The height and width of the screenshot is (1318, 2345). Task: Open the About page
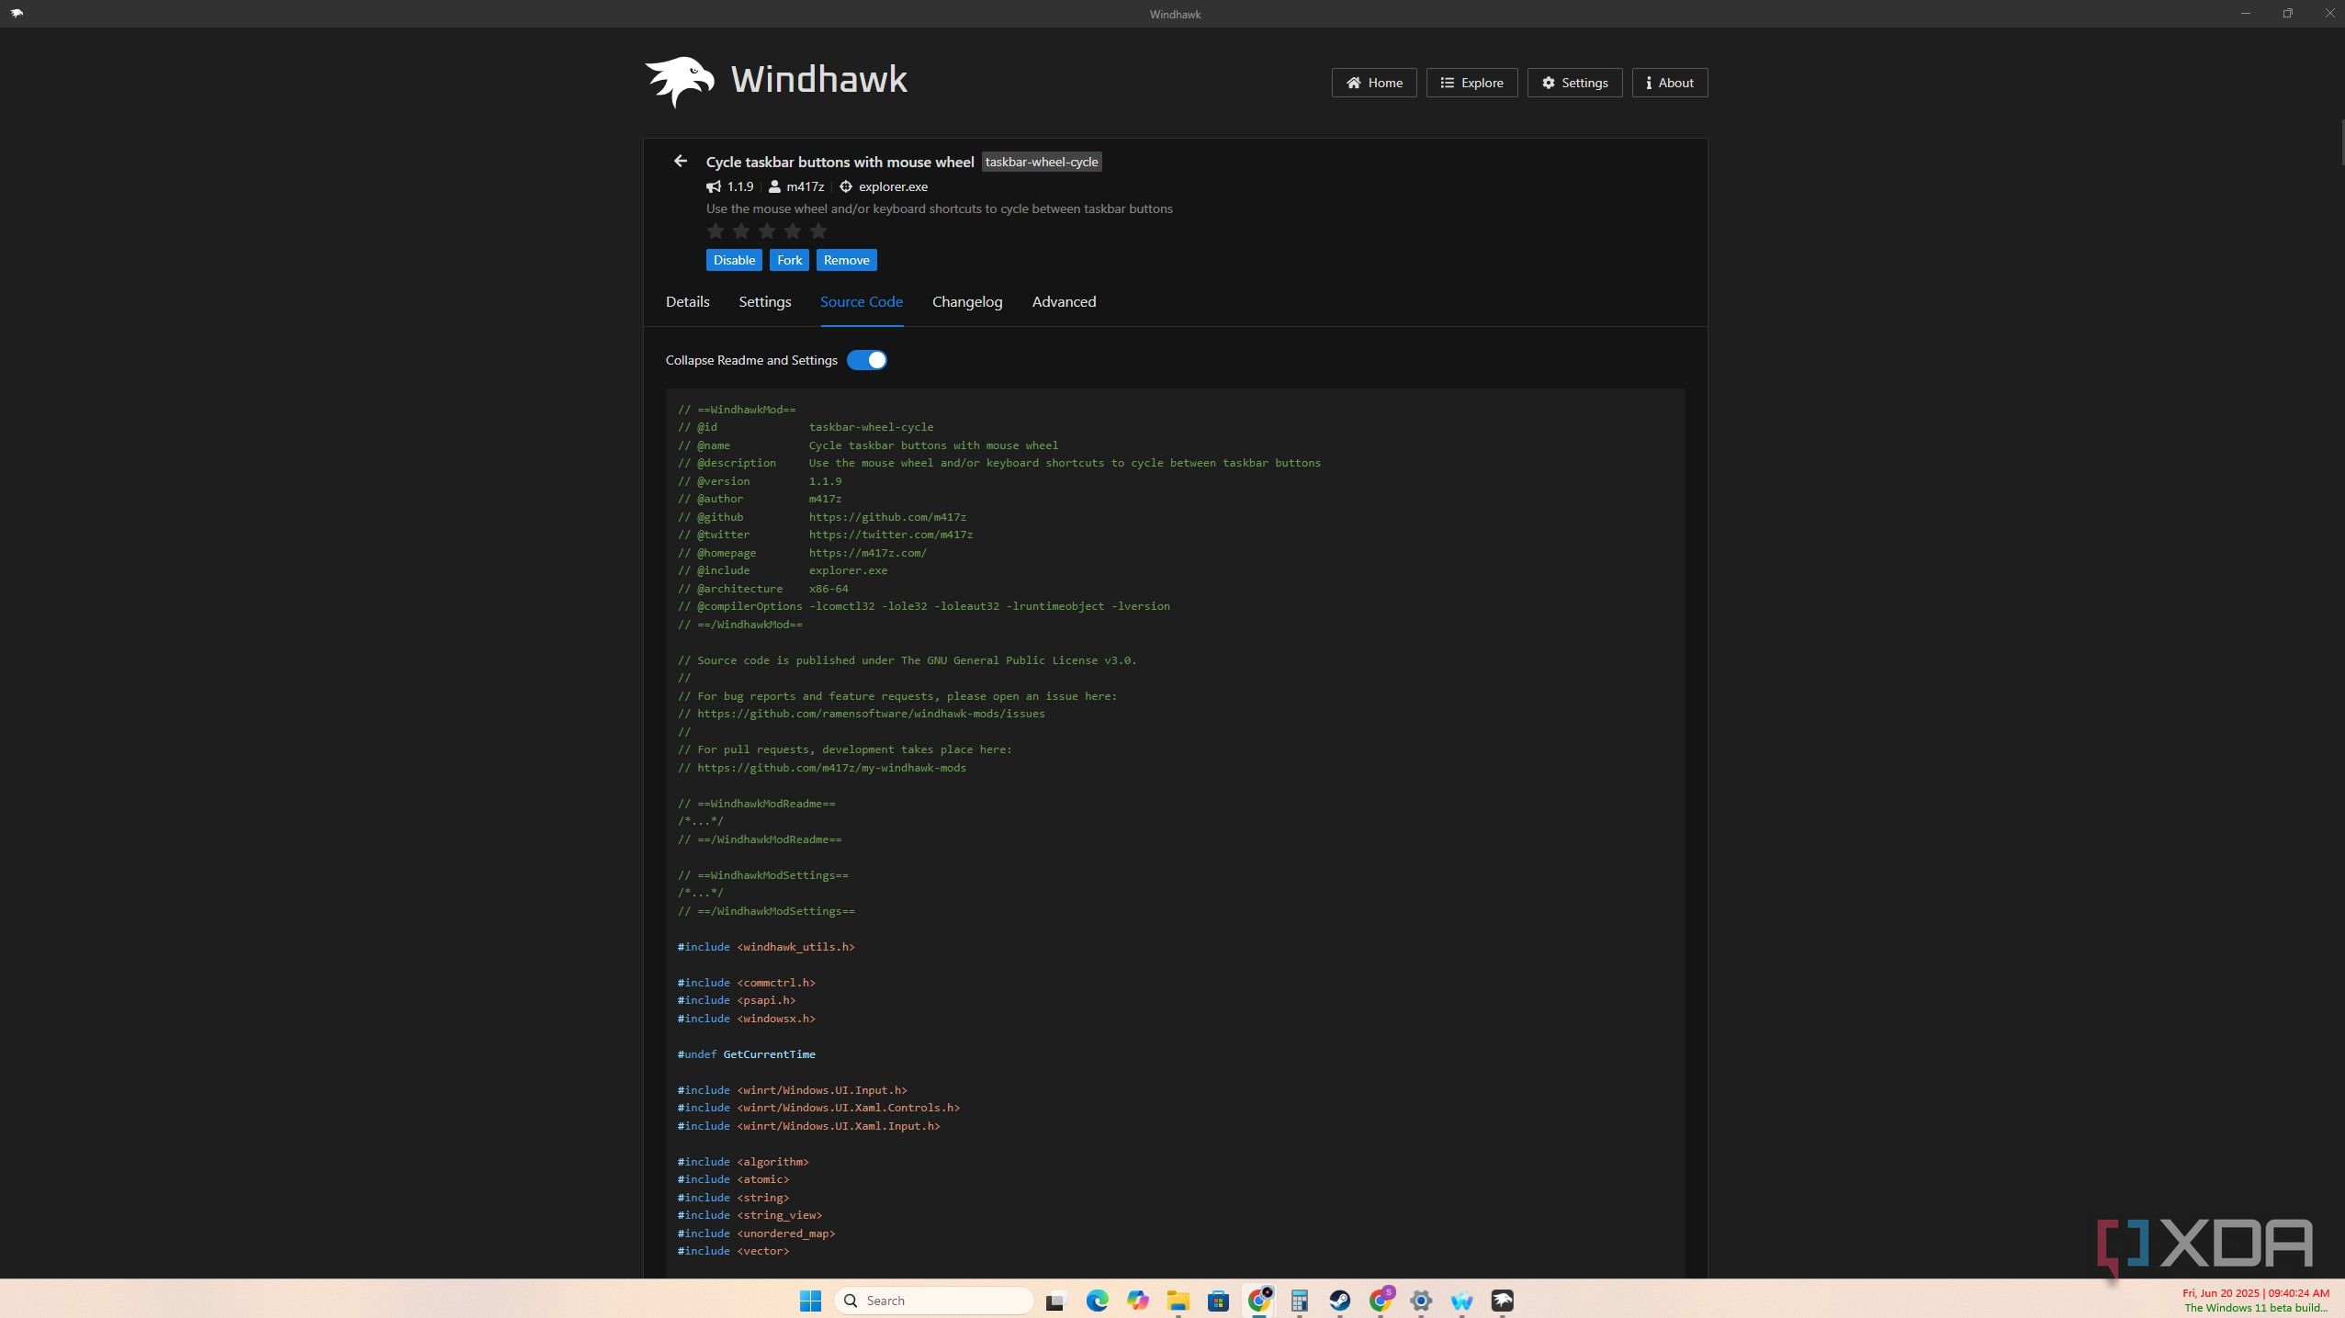[x=1669, y=83]
